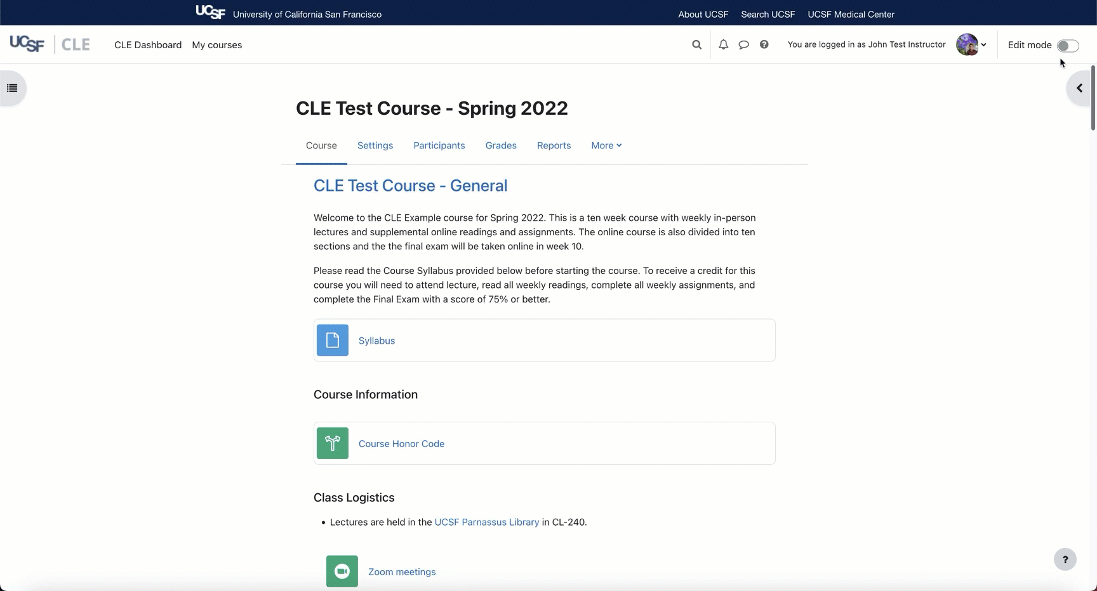The width and height of the screenshot is (1097, 591).
Task: Expand the More tab dropdown
Action: [x=606, y=146]
